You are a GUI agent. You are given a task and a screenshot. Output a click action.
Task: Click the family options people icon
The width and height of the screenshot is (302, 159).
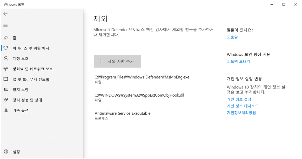[x=6, y=111]
